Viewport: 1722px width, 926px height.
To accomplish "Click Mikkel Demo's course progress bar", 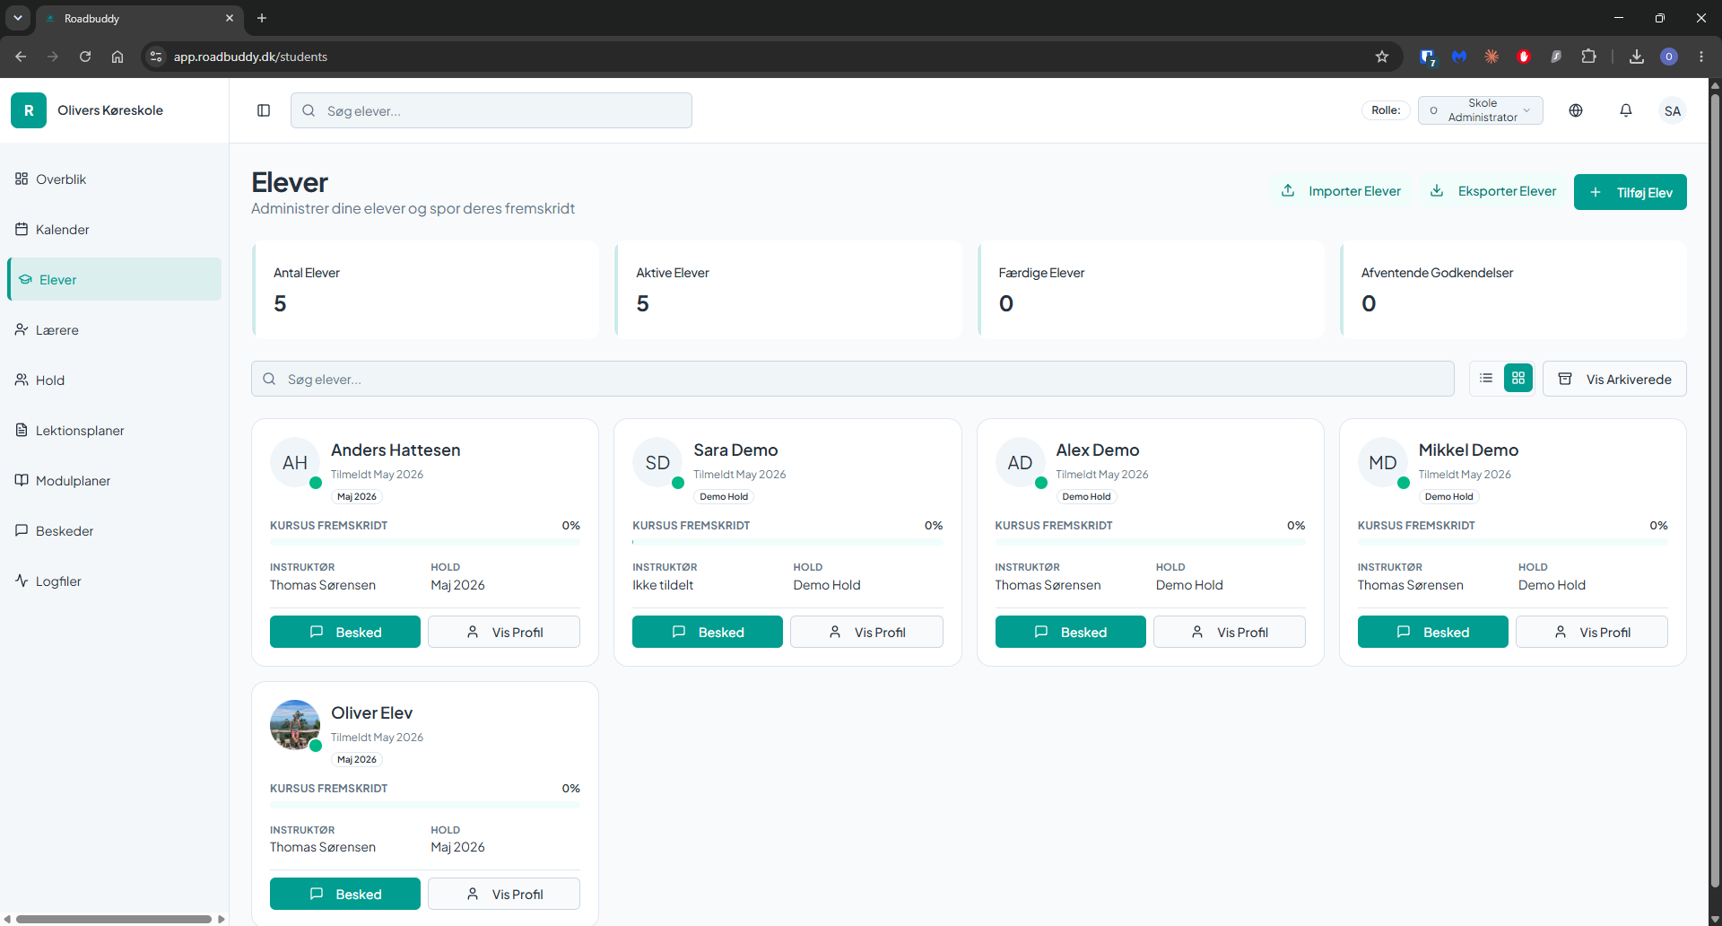I will 1513,542.
